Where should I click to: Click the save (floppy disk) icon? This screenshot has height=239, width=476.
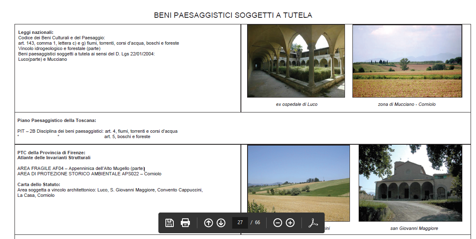169,223
